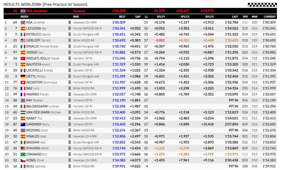Click red 'REA Jonathan' name in the leader header

pyautogui.click(x=37, y=11)
